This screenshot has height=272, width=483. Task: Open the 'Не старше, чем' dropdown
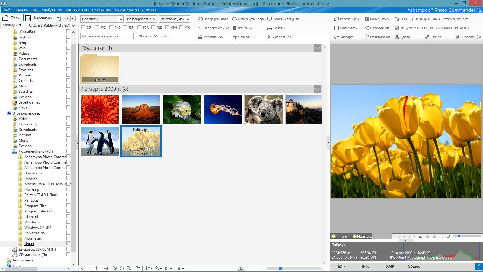point(175,19)
